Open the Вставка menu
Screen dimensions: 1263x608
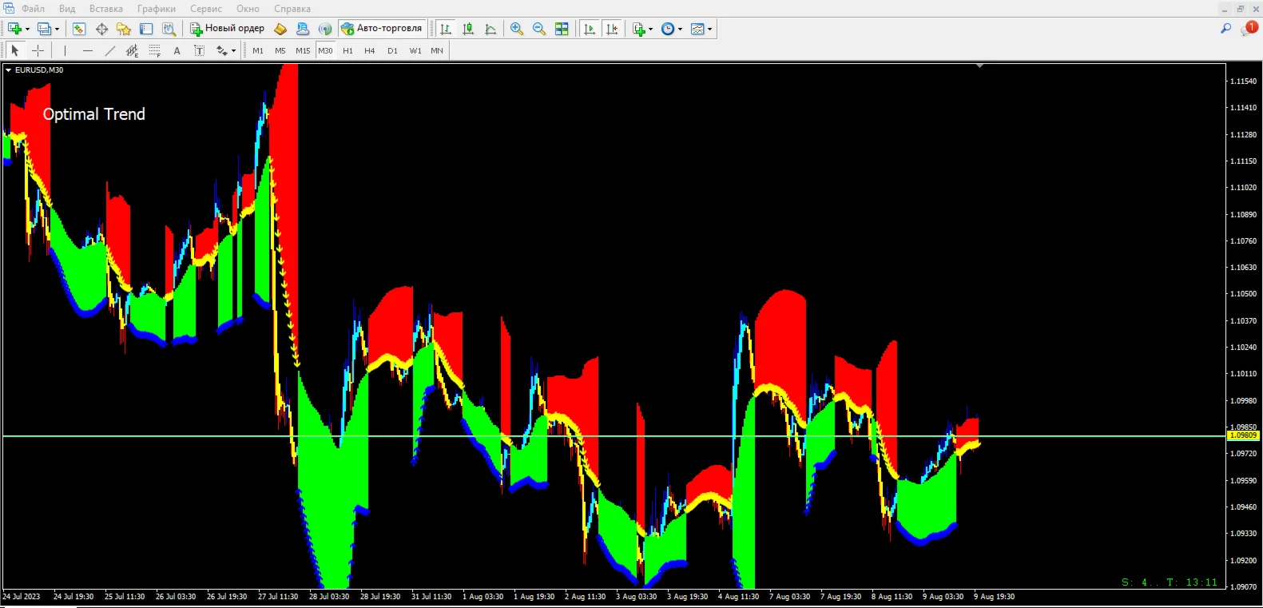(106, 9)
